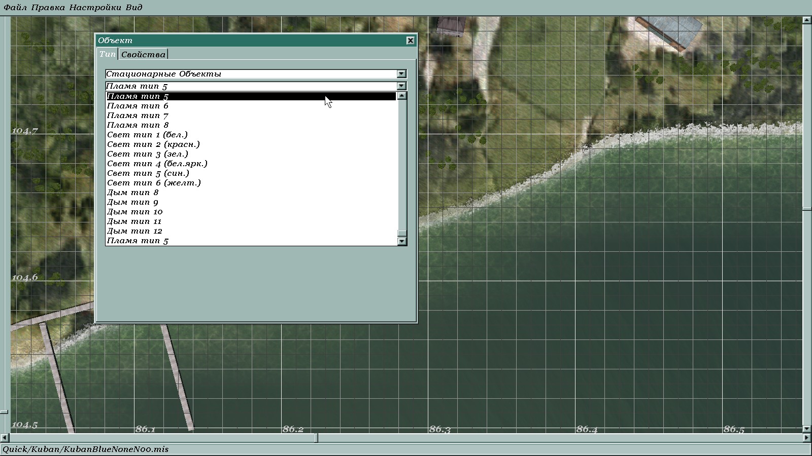Expand the Стационарные Объекты category dropdown
This screenshot has height=456, width=812.
coord(401,74)
